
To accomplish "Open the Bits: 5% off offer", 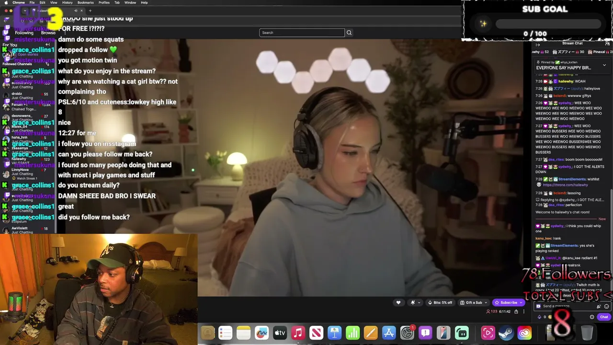I will click(440, 303).
